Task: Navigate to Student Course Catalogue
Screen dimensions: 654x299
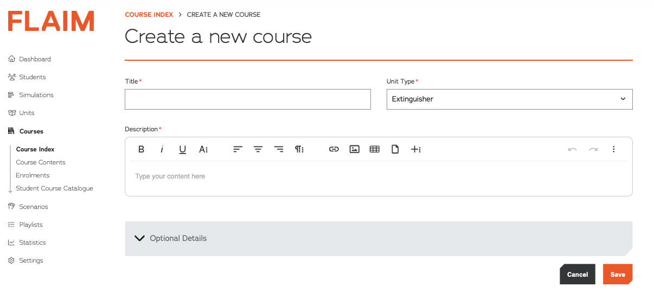Action: pos(54,188)
